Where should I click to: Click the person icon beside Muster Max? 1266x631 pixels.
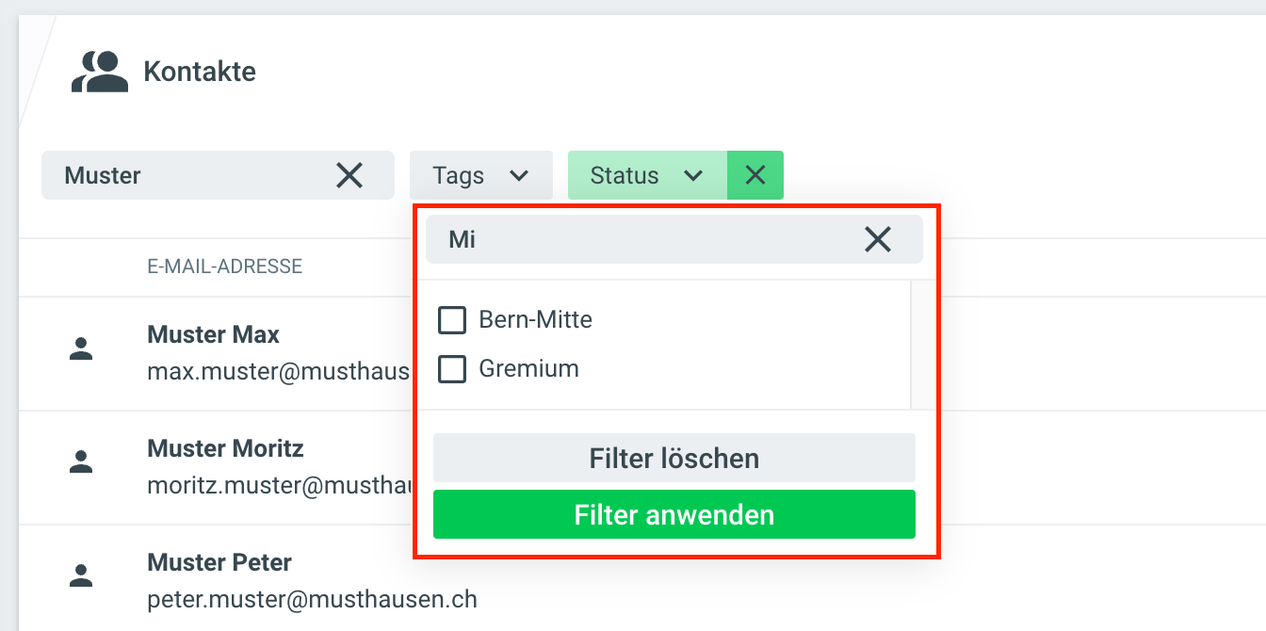[x=82, y=349]
